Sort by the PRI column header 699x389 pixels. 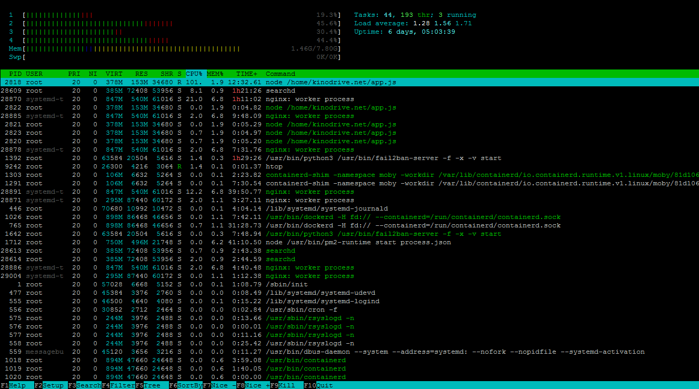(x=74, y=74)
